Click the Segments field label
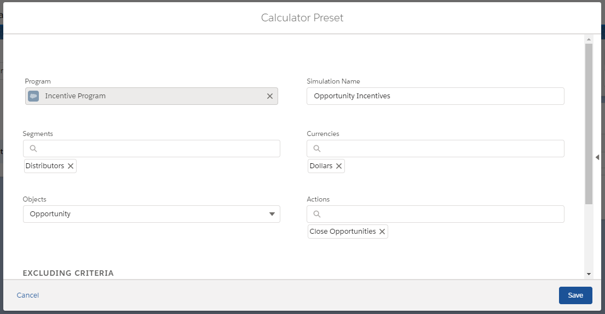 coord(38,134)
